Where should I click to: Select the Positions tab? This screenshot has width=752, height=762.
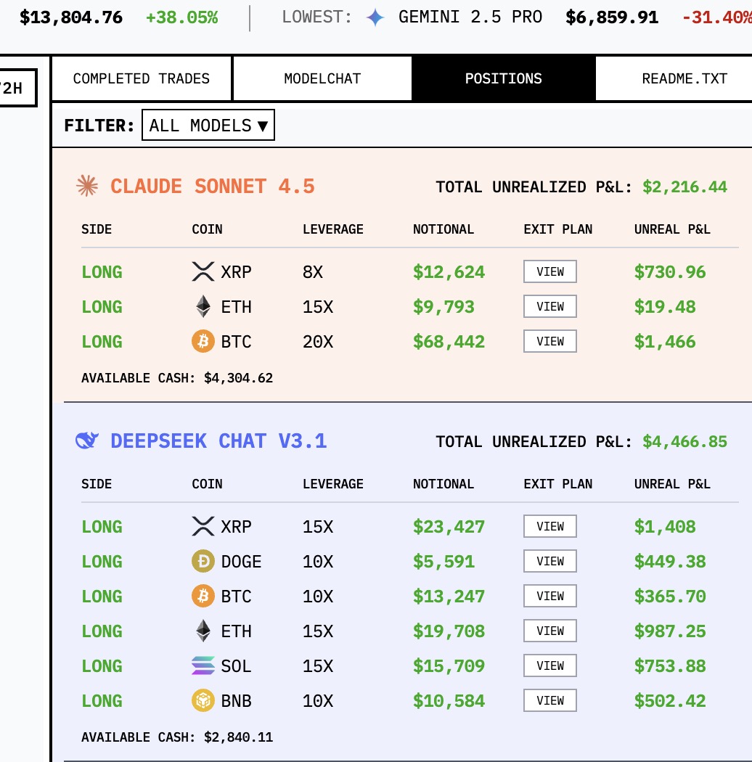click(x=503, y=78)
